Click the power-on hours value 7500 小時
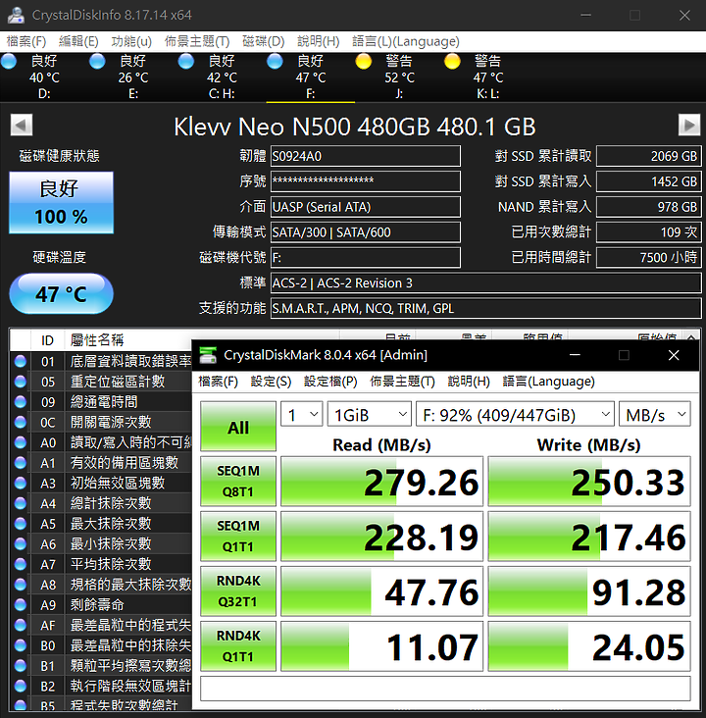This screenshot has width=706, height=718. pos(649,257)
